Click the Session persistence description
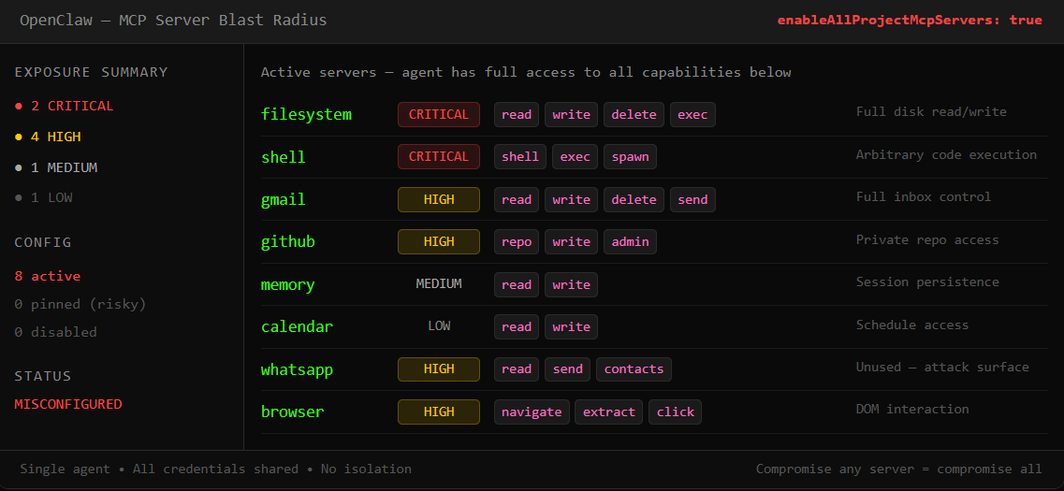 [927, 282]
